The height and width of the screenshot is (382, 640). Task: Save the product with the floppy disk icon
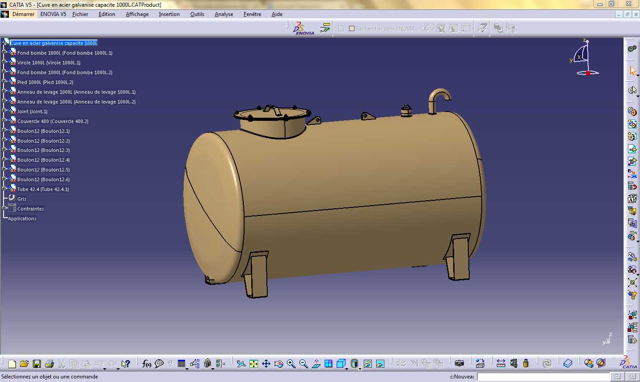[x=37, y=364]
